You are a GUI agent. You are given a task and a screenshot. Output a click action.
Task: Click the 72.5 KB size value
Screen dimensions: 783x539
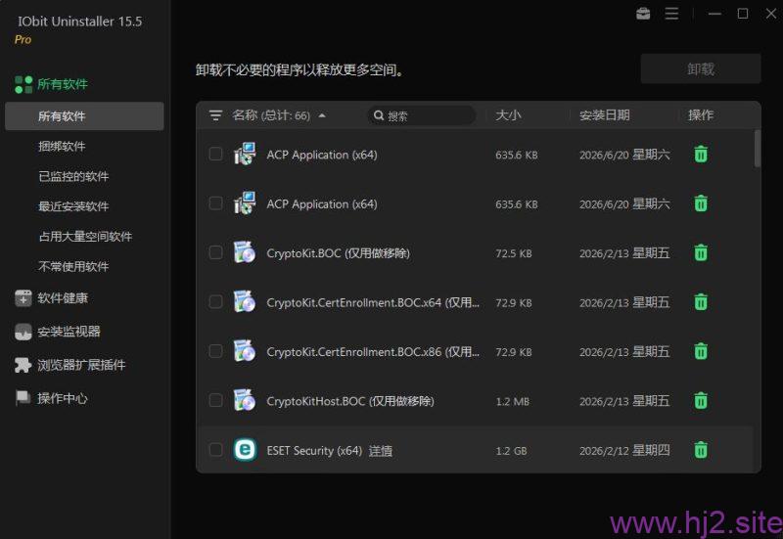[x=514, y=253]
